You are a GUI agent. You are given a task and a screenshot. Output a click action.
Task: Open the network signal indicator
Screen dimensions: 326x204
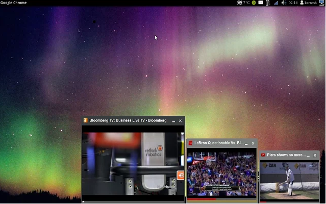(276, 3)
